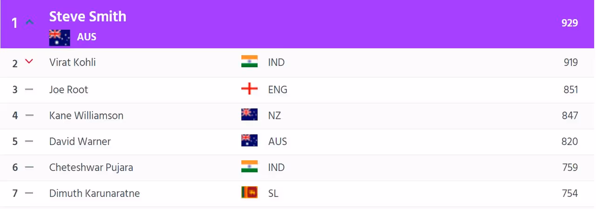Click Virat Kohli's 919 rating value
Image resolution: width=596 pixels, height=209 pixels.
pos(570,62)
